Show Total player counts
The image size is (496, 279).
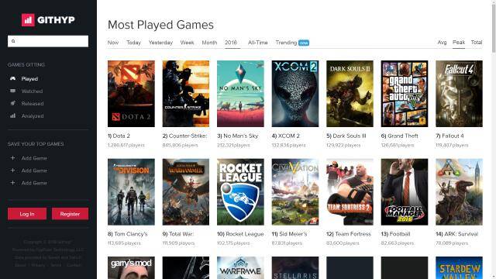477,43
